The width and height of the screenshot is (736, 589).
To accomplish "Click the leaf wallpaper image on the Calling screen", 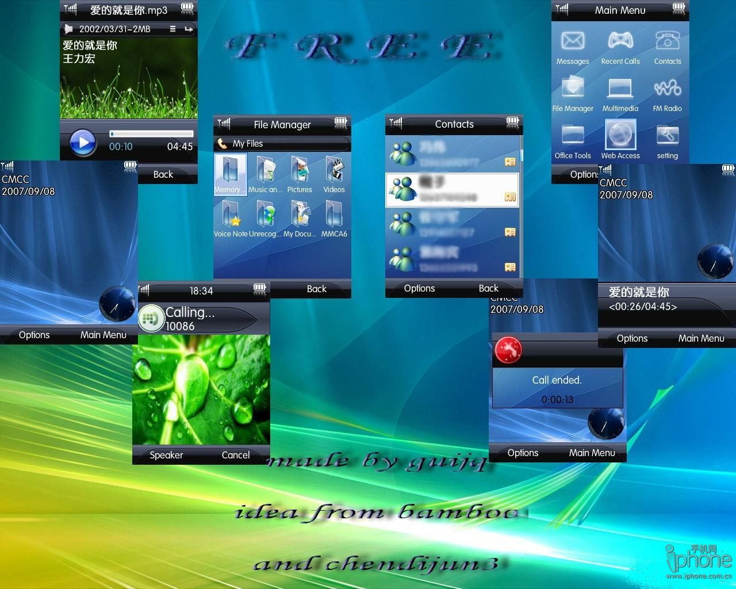I will click(201, 389).
